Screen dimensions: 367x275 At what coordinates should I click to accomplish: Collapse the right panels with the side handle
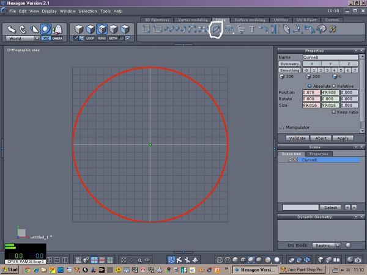pyautogui.click(x=275, y=148)
